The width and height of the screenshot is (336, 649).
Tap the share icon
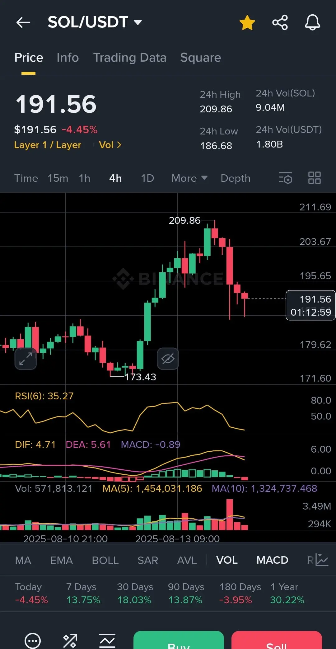(x=280, y=22)
